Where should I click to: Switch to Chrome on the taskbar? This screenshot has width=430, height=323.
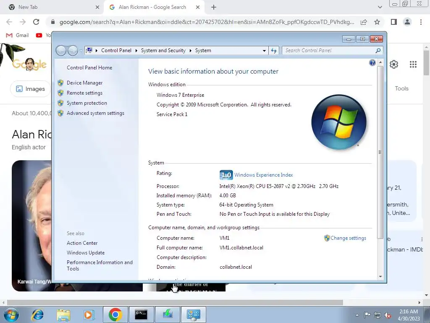[115, 315]
